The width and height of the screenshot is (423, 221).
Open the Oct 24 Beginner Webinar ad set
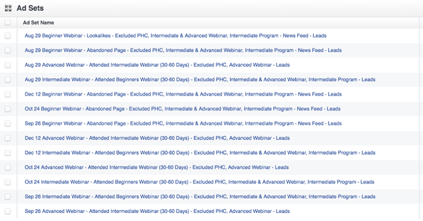tap(183, 109)
